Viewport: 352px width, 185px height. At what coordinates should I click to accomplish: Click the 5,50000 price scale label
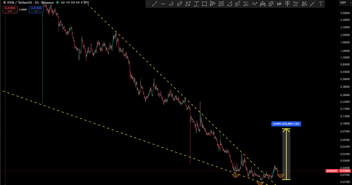point(345,14)
